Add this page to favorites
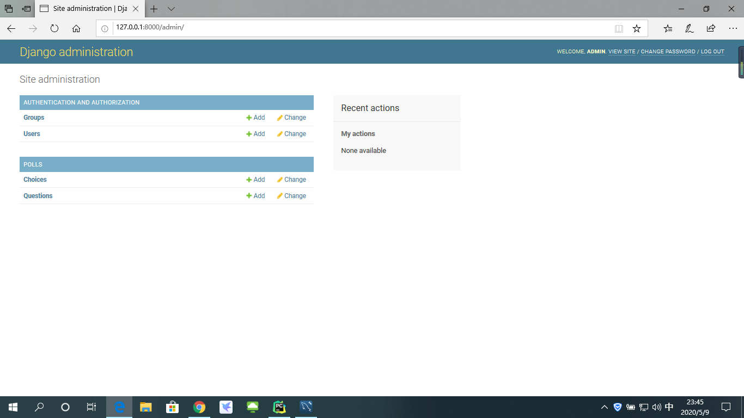744x418 pixels. click(637, 28)
